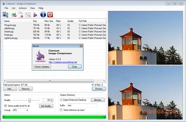
Task: Open the View menu
Action: pyautogui.click(x=33, y=8)
